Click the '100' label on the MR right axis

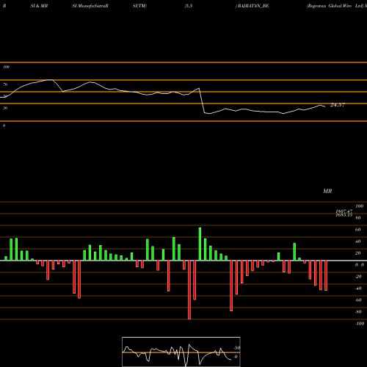click(x=360, y=206)
